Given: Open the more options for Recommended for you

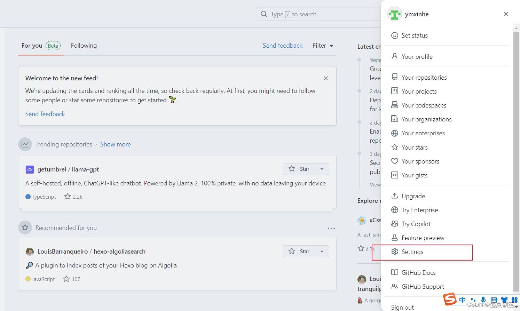Looking at the screenshot, I should coord(331,228).
